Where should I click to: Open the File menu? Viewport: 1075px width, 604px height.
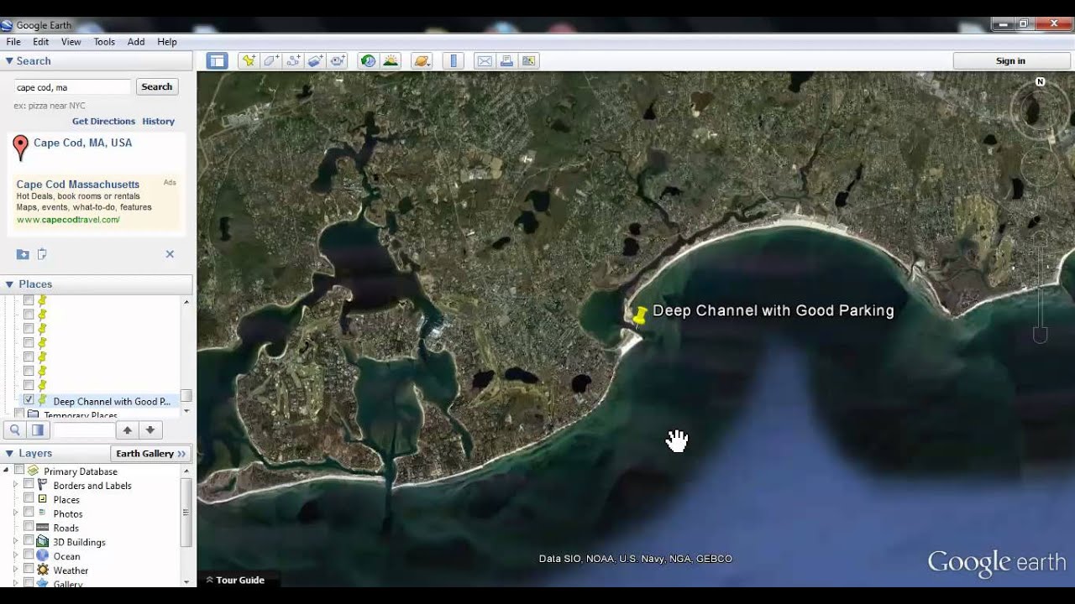[x=13, y=42]
